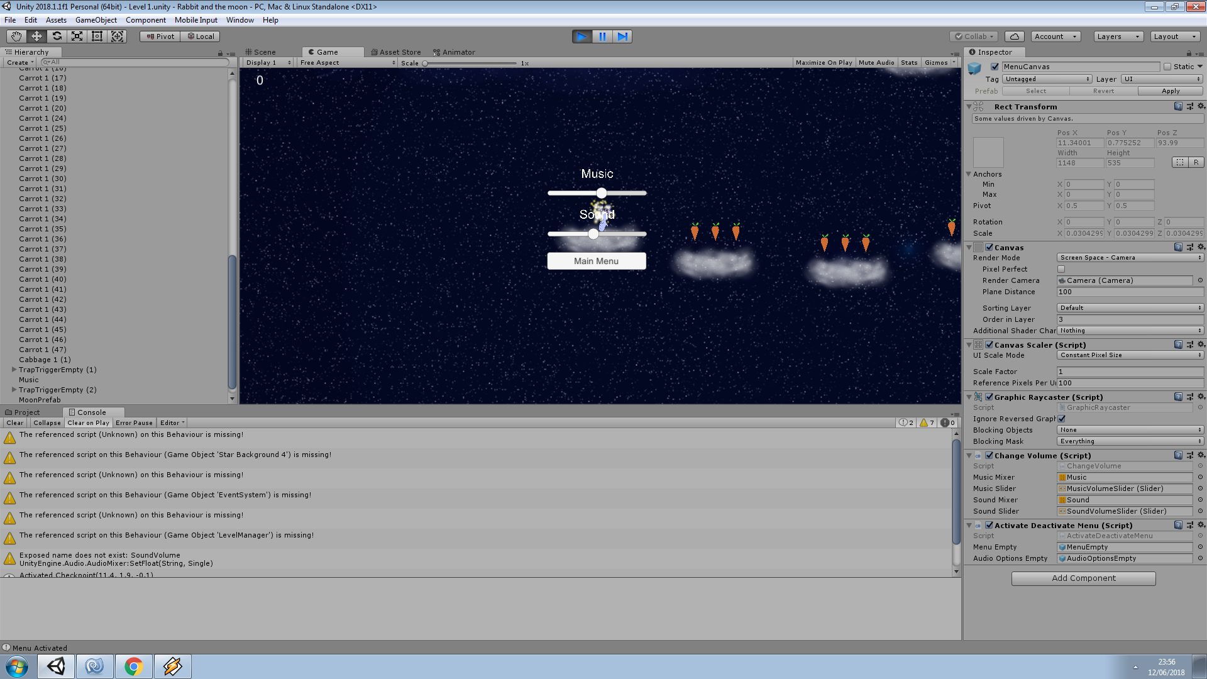Screen dimensions: 1207x679
Task: Toggle the Static checkbox
Action: coord(1167,67)
